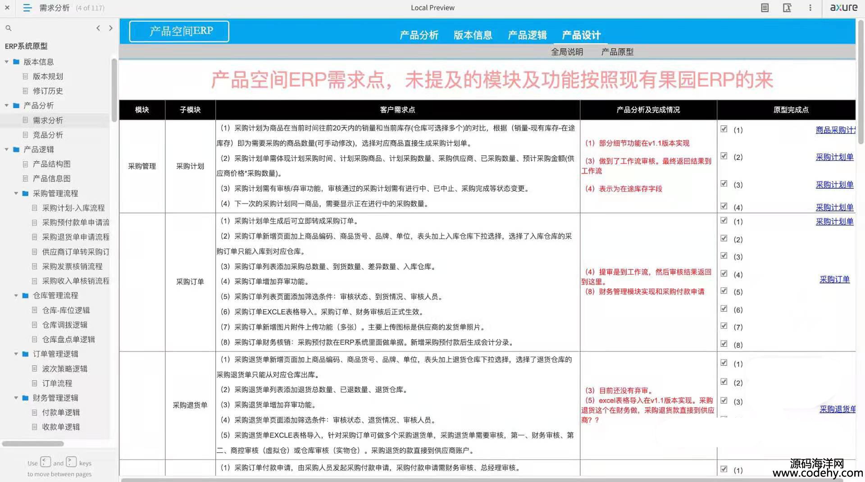The width and height of the screenshot is (865, 482).
Task: Toggle checkbox (1) in 采购计划 row
Action: 724,129
